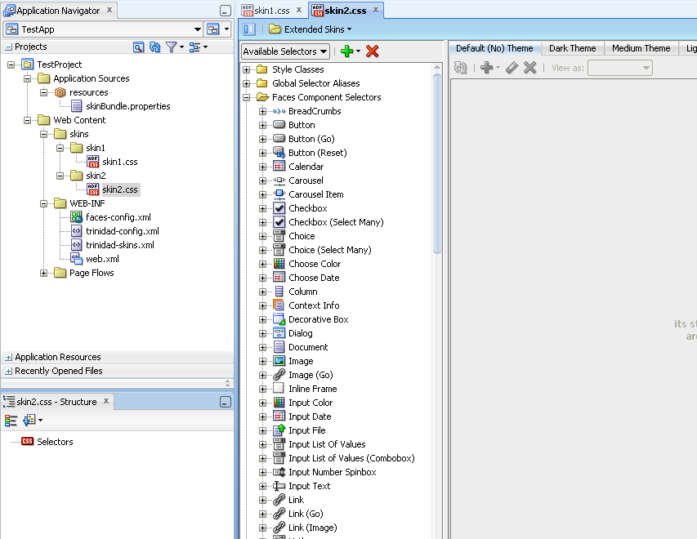697x539 pixels.
Task: Click the refresh icon in the Projects panel
Action: point(154,47)
